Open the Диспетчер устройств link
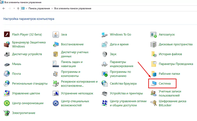The height and width of the screenshot is (121, 197). pyautogui.click(x=27, y=54)
